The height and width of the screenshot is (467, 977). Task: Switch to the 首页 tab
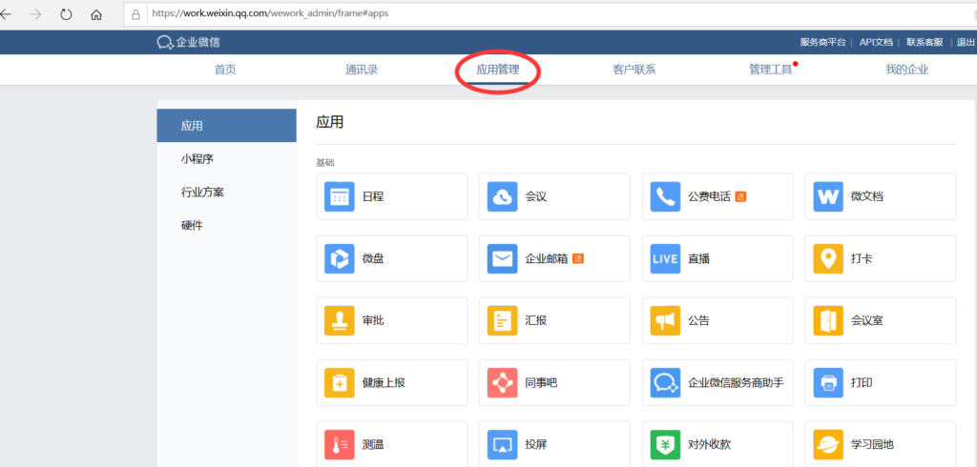225,70
